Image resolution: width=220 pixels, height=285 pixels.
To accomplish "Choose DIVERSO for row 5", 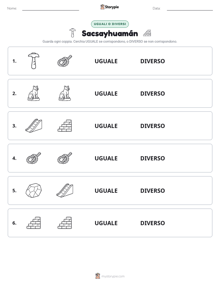I will [153, 191].
